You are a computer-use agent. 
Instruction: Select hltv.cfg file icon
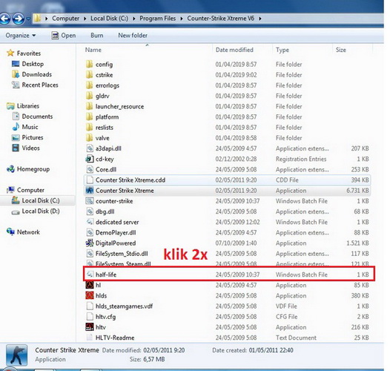pos(89,317)
